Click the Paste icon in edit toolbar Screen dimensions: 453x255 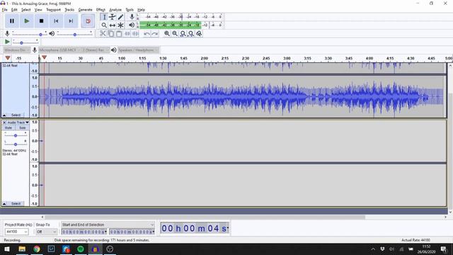point(119,33)
